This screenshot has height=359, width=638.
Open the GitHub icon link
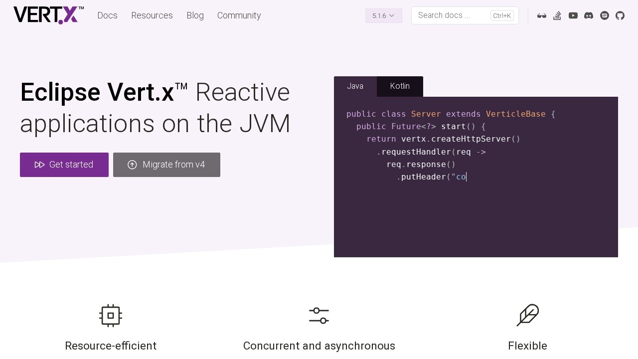pos(620,15)
